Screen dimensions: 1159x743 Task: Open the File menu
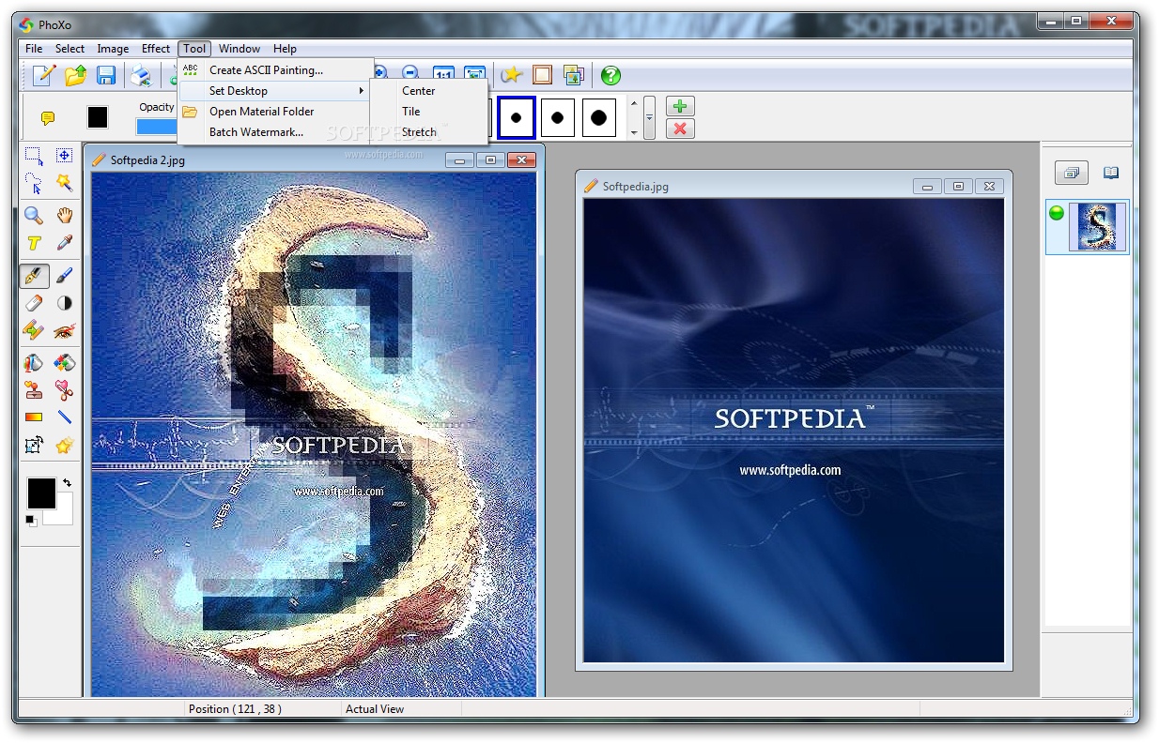[x=34, y=49]
